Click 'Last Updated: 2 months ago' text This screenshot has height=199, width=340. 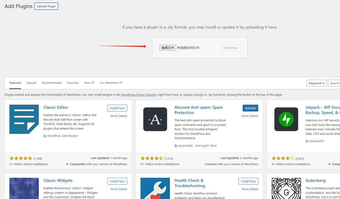[x=239, y=158]
